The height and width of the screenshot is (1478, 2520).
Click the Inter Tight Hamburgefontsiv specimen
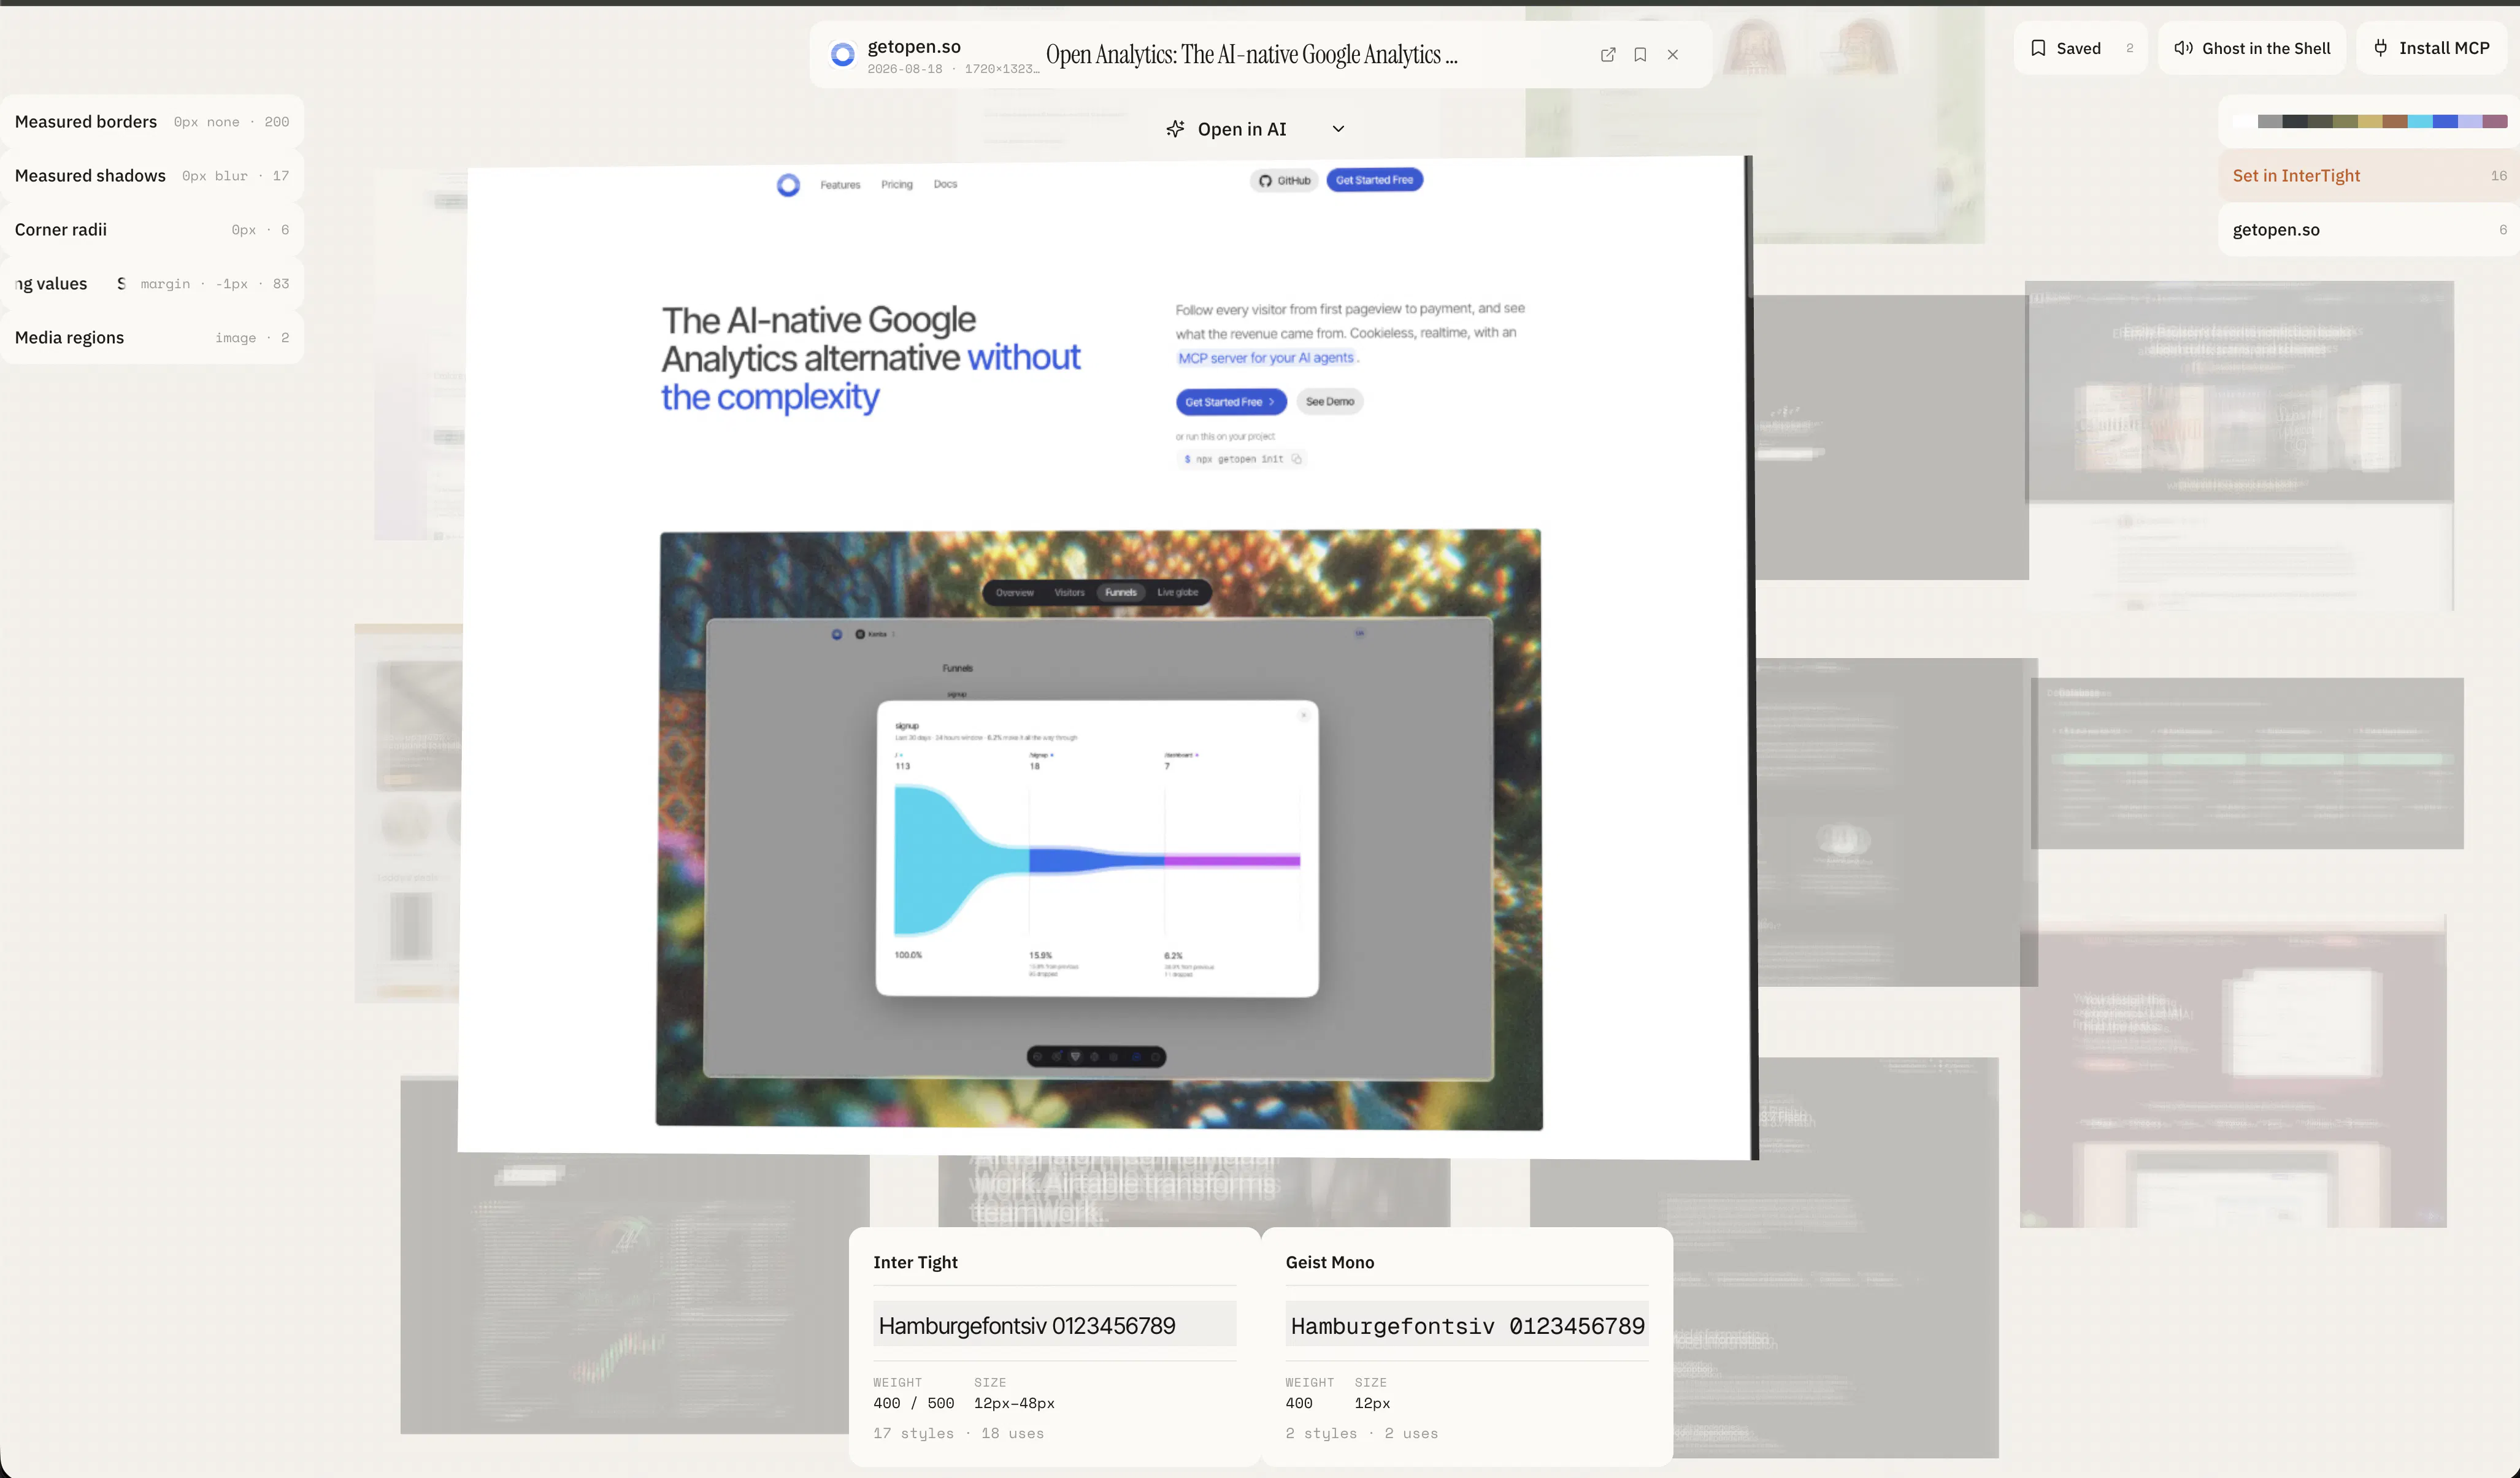[1054, 1325]
